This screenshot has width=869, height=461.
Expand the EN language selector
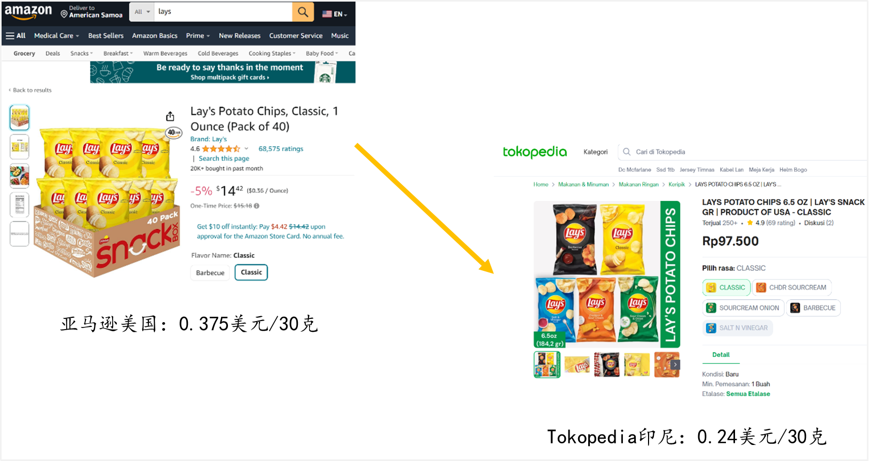coord(335,14)
